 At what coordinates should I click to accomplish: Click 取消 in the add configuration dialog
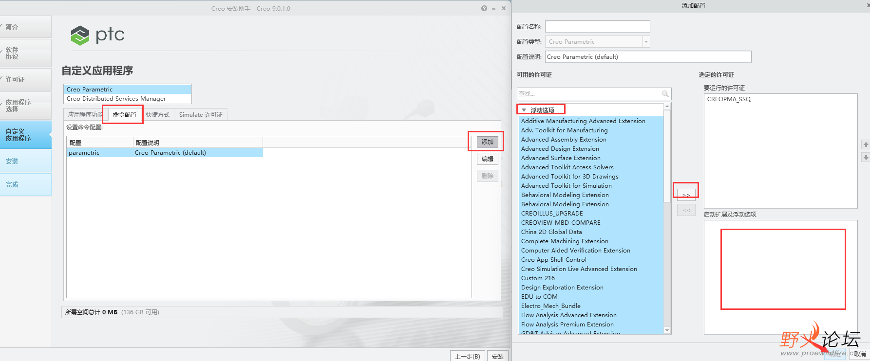click(x=860, y=354)
